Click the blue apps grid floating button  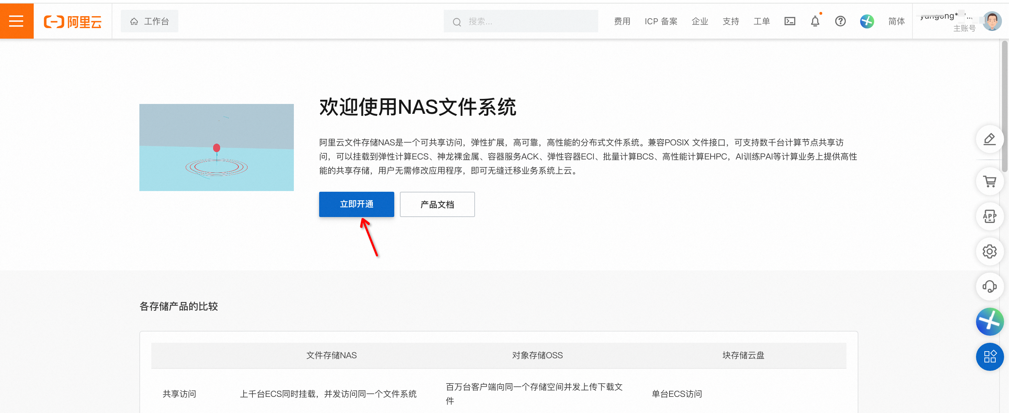pyautogui.click(x=989, y=356)
